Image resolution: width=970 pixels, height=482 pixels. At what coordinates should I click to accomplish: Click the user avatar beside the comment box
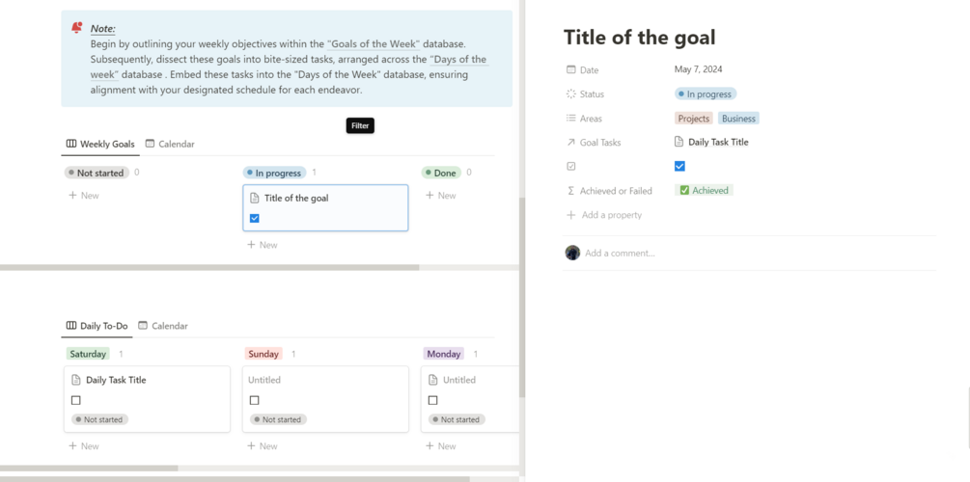tap(572, 253)
